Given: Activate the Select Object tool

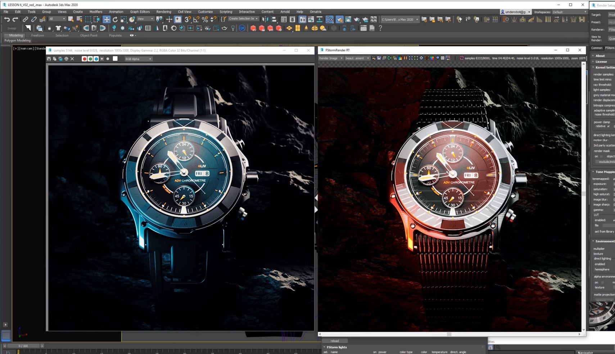Looking at the screenshot, I should (x=71, y=19).
